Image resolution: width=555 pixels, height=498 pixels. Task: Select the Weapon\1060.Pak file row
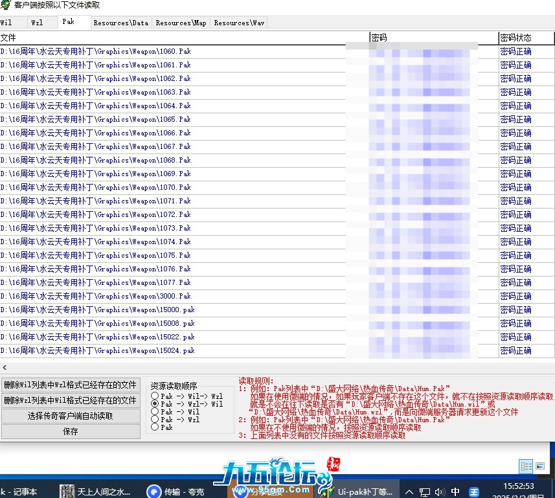[277, 51]
